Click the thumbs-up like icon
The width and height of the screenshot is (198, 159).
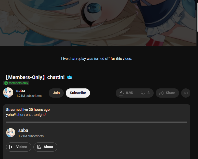pyautogui.click(x=121, y=93)
